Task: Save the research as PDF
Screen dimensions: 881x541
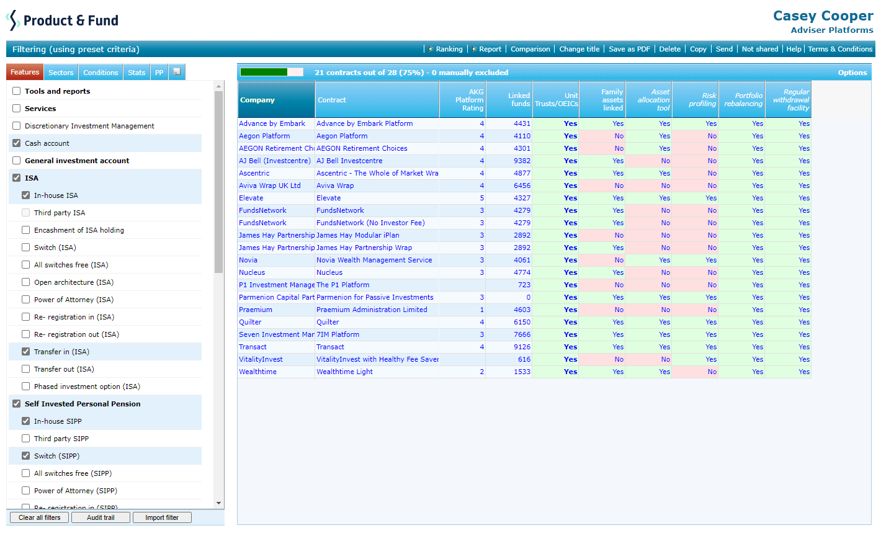Action: point(630,49)
